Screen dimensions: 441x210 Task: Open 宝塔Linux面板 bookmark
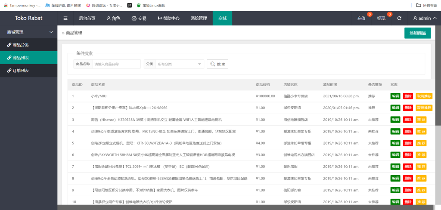(151, 5)
